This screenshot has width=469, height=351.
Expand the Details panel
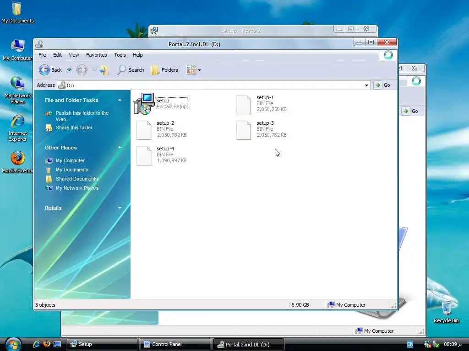tap(120, 208)
